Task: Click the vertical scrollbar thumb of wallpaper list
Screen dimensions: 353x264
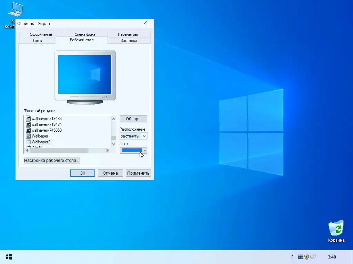Action: pos(114,138)
